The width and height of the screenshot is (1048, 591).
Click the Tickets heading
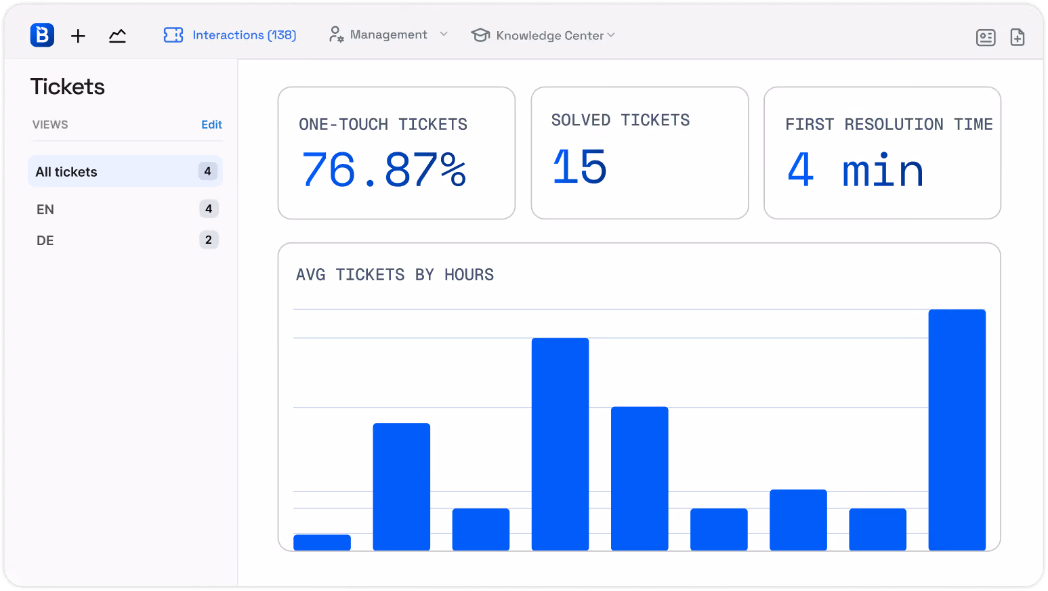pyautogui.click(x=68, y=87)
